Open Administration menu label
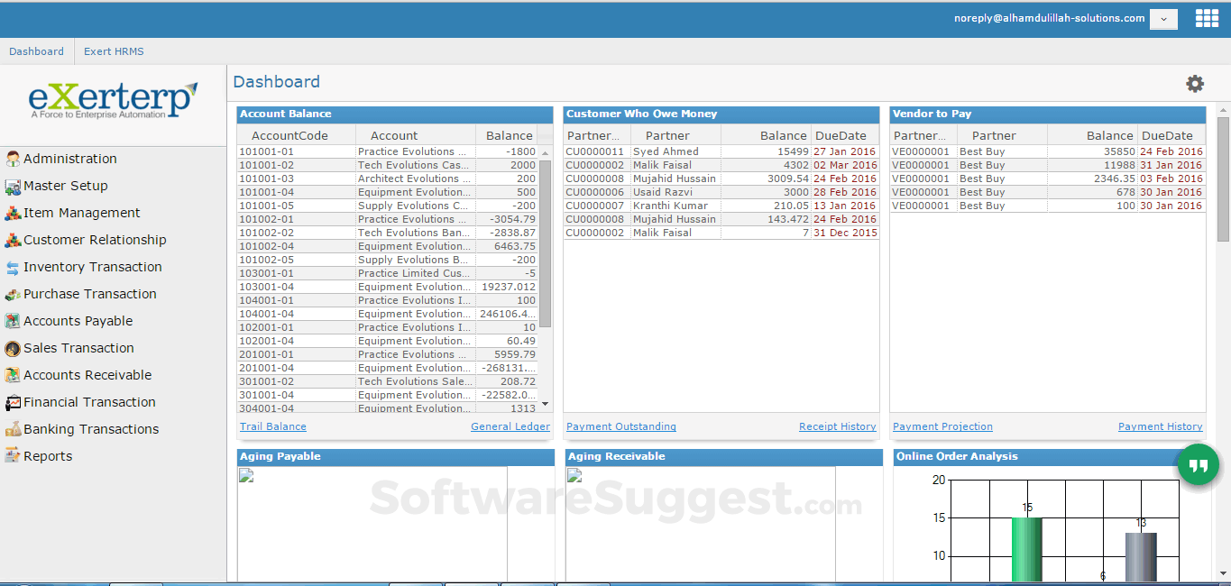1231x586 pixels. pos(70,159)
